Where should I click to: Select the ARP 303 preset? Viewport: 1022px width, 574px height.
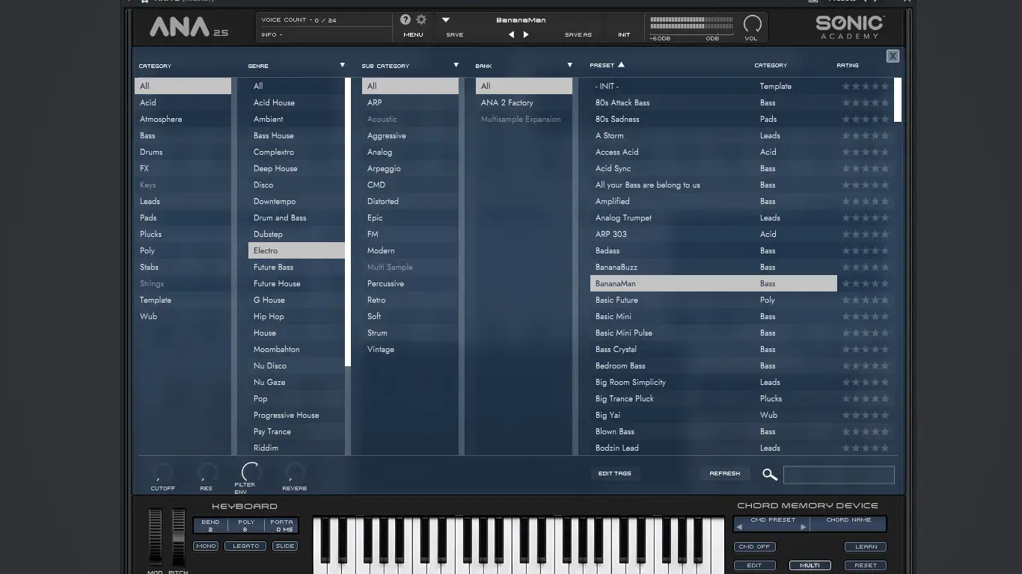(x=714, y=234)
